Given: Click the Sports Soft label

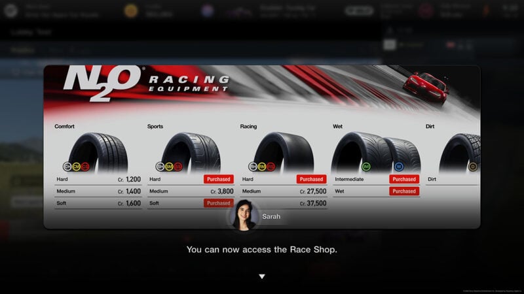Looking at the screenshot, I should (x=154, y=203).
